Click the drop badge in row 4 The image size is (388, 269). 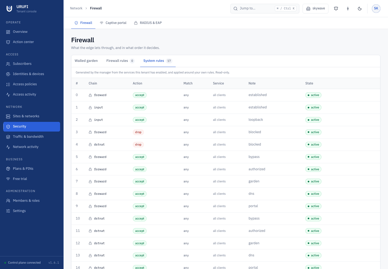138,145
